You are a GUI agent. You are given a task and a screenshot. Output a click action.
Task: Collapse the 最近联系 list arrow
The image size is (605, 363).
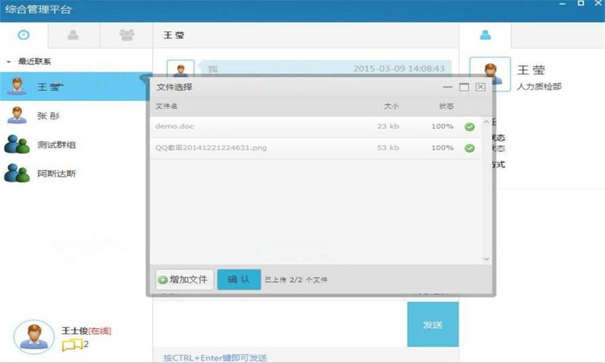click(x=8, y=62)
